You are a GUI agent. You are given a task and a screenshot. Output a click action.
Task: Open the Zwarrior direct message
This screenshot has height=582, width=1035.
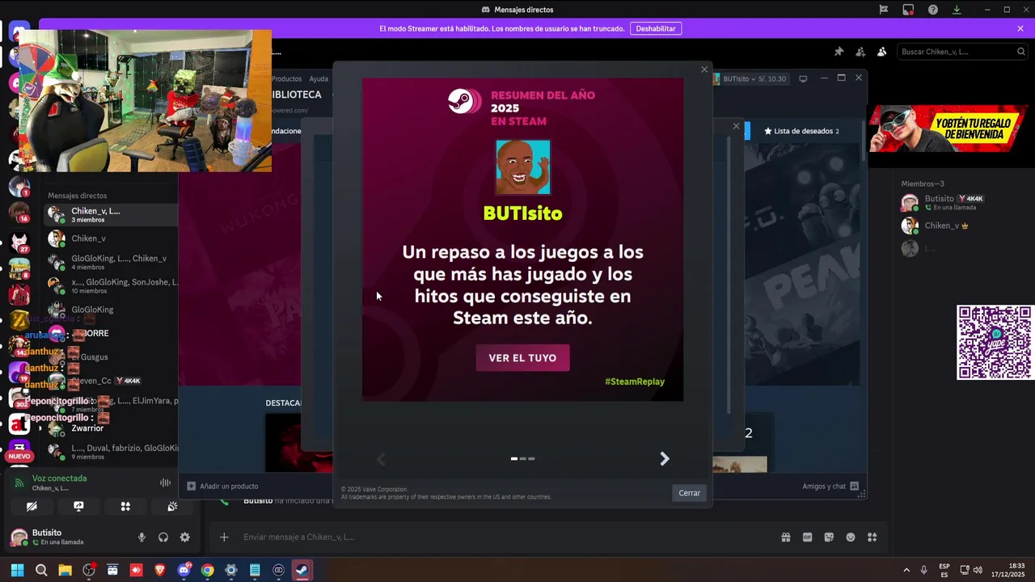(x=112, y=428)
